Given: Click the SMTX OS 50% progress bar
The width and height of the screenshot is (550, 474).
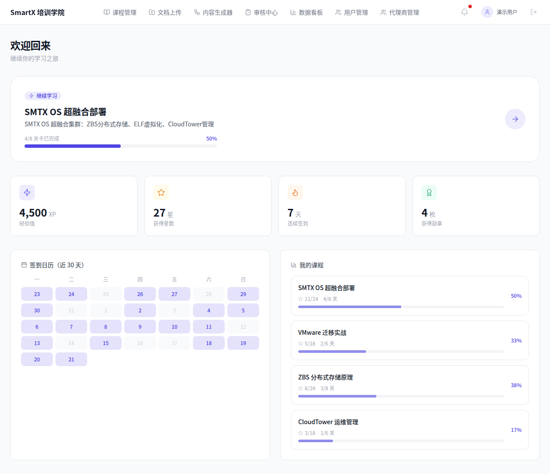Looking at the screenshot, I should coord(120,146).
